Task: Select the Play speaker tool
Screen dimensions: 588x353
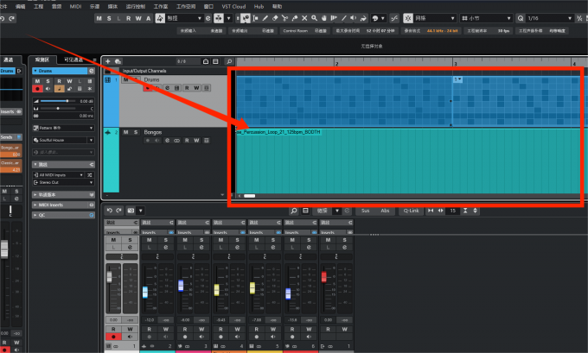Action: point(354,18)
